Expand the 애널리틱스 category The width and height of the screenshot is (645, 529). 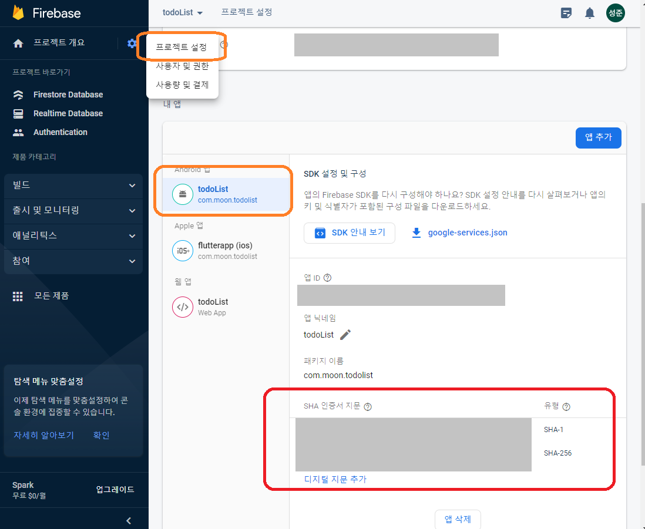point(73,236)
